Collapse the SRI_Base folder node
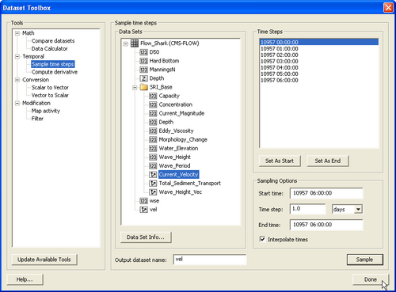The width and height of the screenshot is (396, 292). pos(135,87)
